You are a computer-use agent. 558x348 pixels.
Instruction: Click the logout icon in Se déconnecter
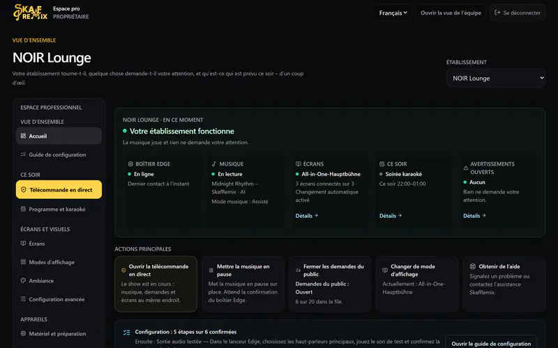pyautogui.click(x=497, y=13)
